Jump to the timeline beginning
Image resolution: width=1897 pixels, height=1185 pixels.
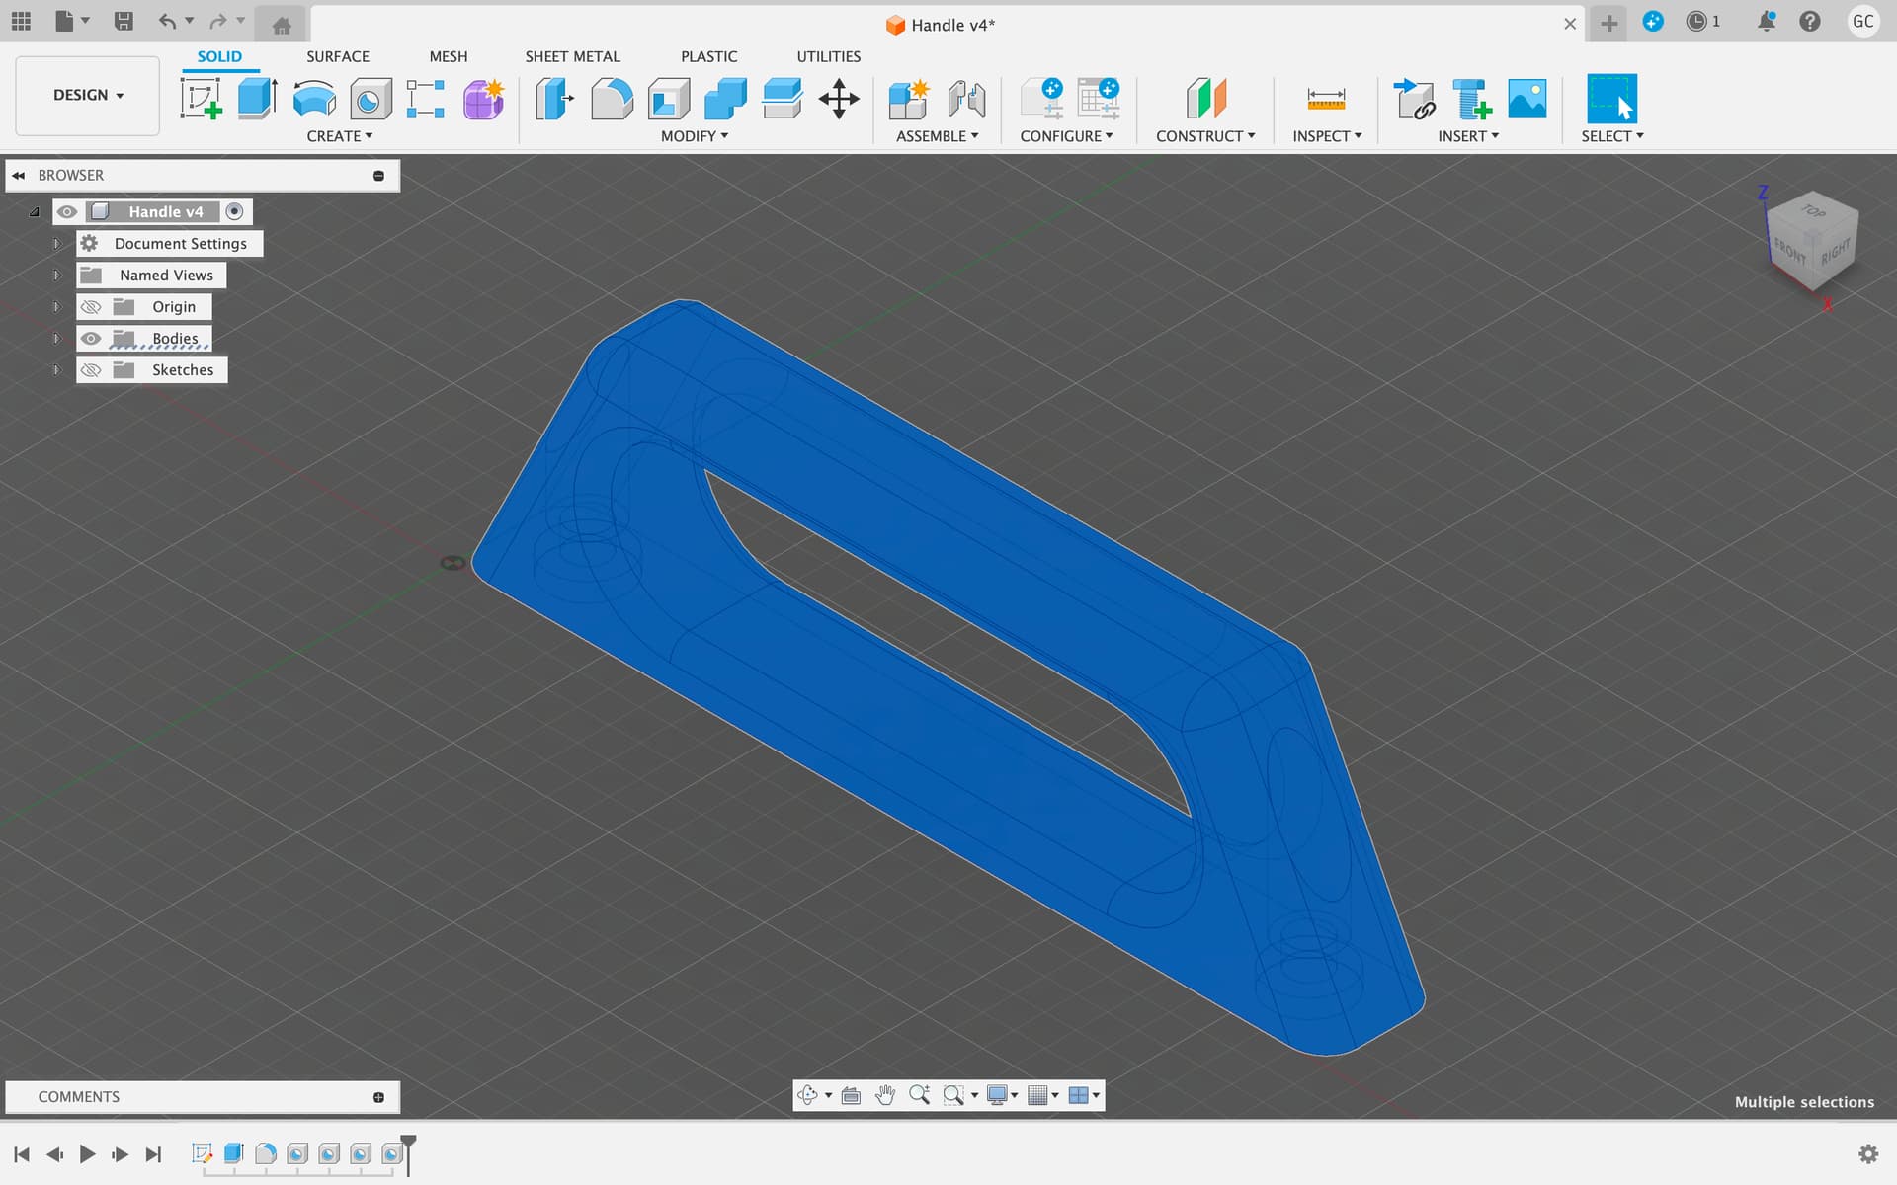click(x=22, y=1153)
